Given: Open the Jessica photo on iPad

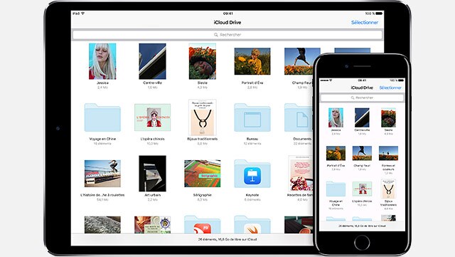Looking at the screenshot, I should pos(102,61).
